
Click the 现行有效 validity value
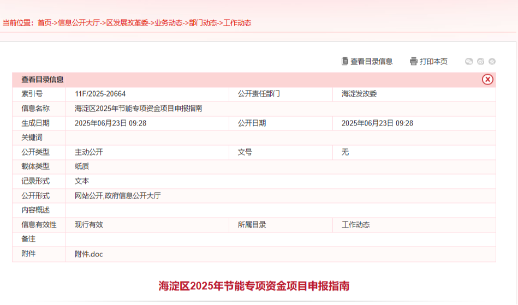click(89, 225)
